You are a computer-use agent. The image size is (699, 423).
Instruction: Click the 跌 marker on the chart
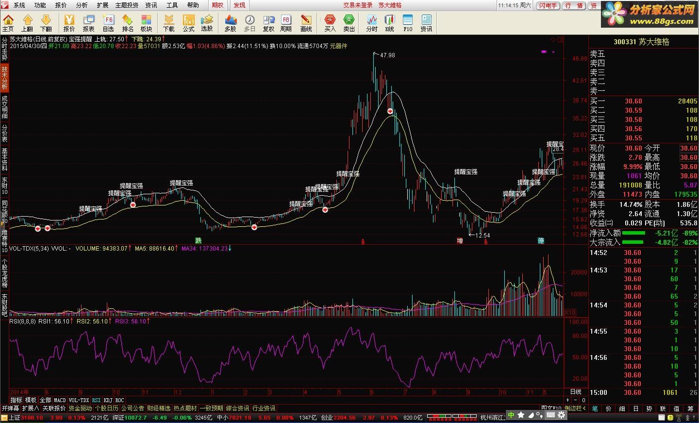point(198,240)
